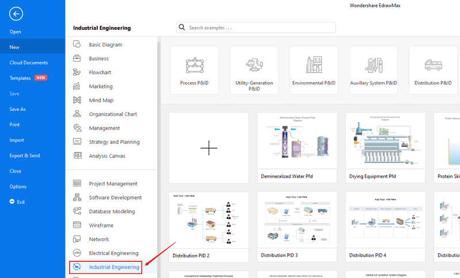Screen dimensions: 460x278
Task: Click the Management gears icon
Action: 77,128
